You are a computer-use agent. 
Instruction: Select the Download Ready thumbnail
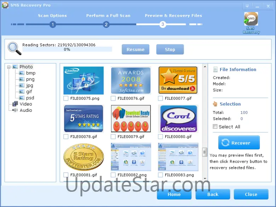pos(131,119)
